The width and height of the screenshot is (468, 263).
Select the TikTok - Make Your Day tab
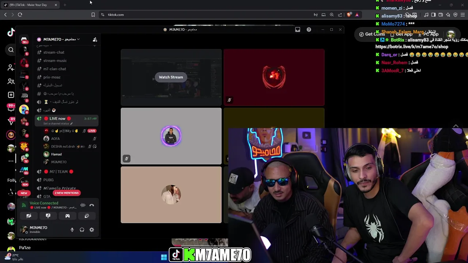coord(31,5)
